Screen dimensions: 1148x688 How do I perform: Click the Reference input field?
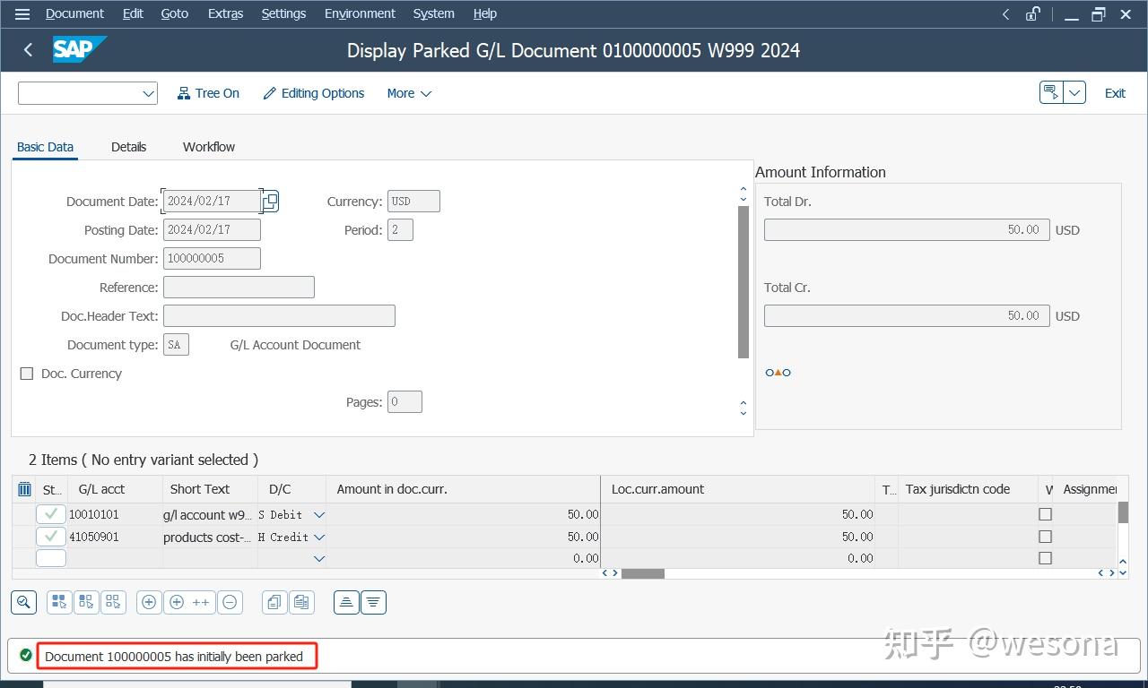239,288
